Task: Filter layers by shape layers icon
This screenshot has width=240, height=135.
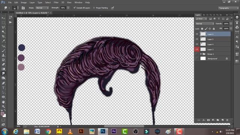Action: (x=223, y=19)
